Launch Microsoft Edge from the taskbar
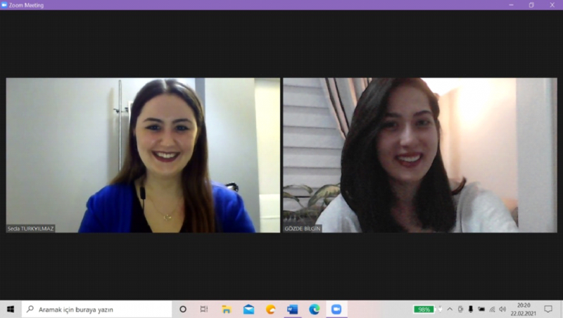This screenshot has width=563, height=318. click(x=314, y=310)
